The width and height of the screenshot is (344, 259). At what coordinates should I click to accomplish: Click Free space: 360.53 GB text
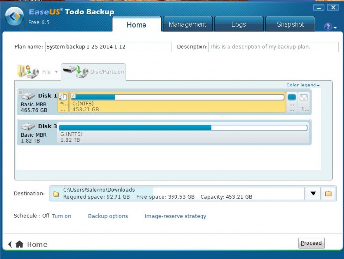[x=165, y=197]
